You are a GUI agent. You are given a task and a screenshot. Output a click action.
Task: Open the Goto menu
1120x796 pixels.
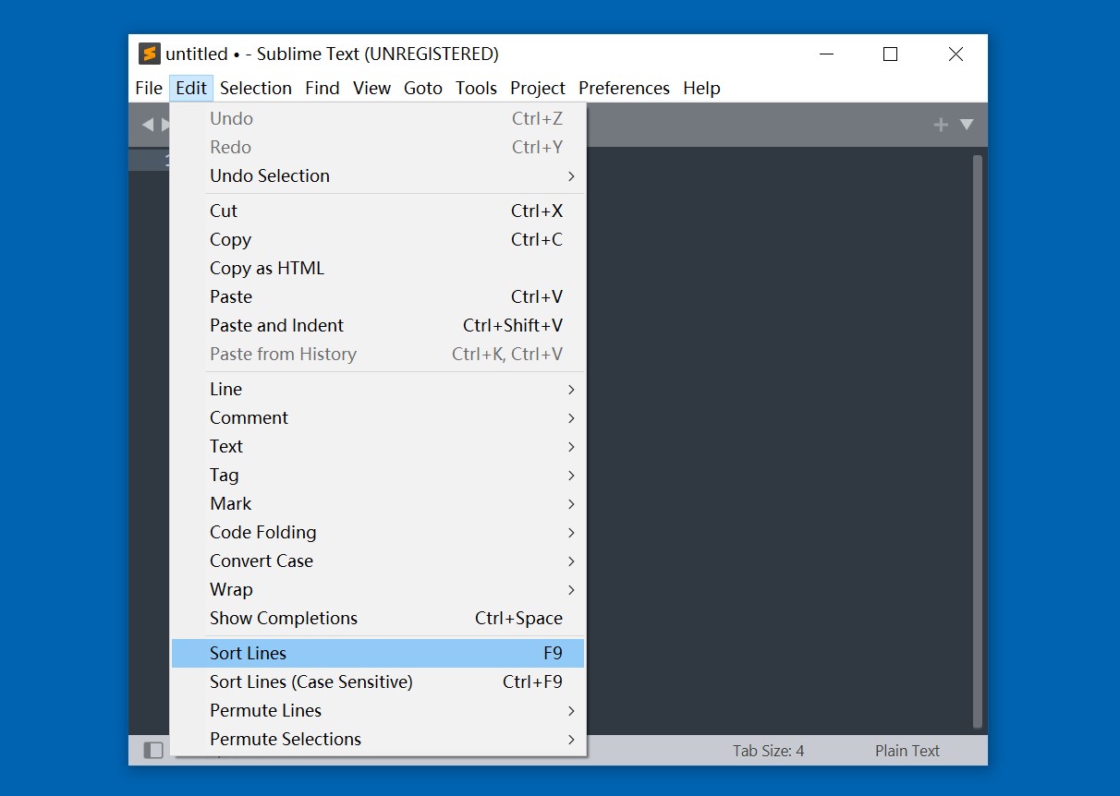tap(423, 88)
